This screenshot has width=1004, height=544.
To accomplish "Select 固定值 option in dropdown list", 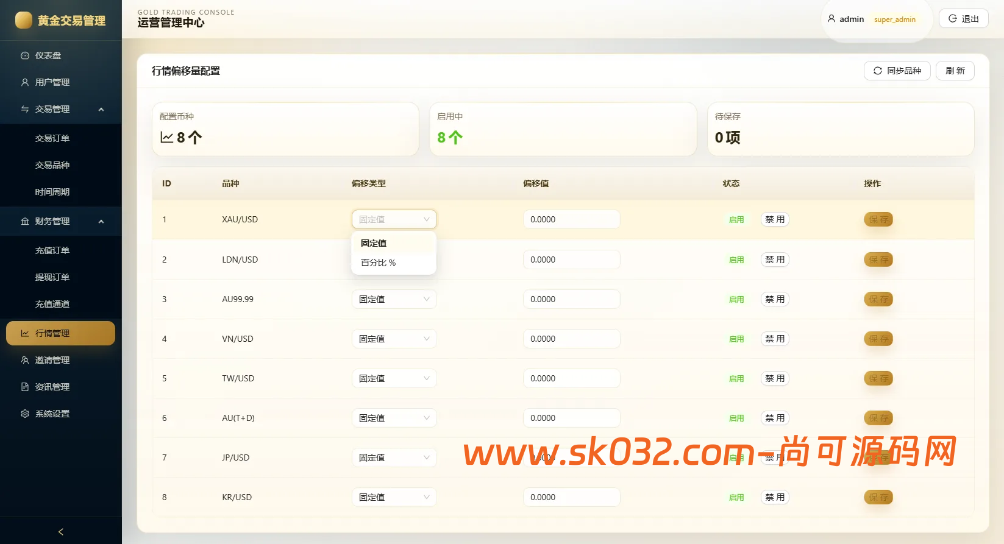I will [x=394, y=243].
